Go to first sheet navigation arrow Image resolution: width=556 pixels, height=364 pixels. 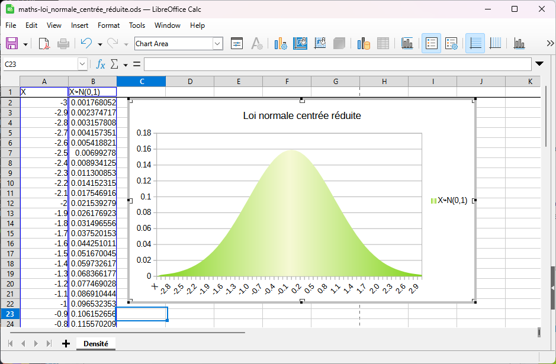[x=10, y=343]
